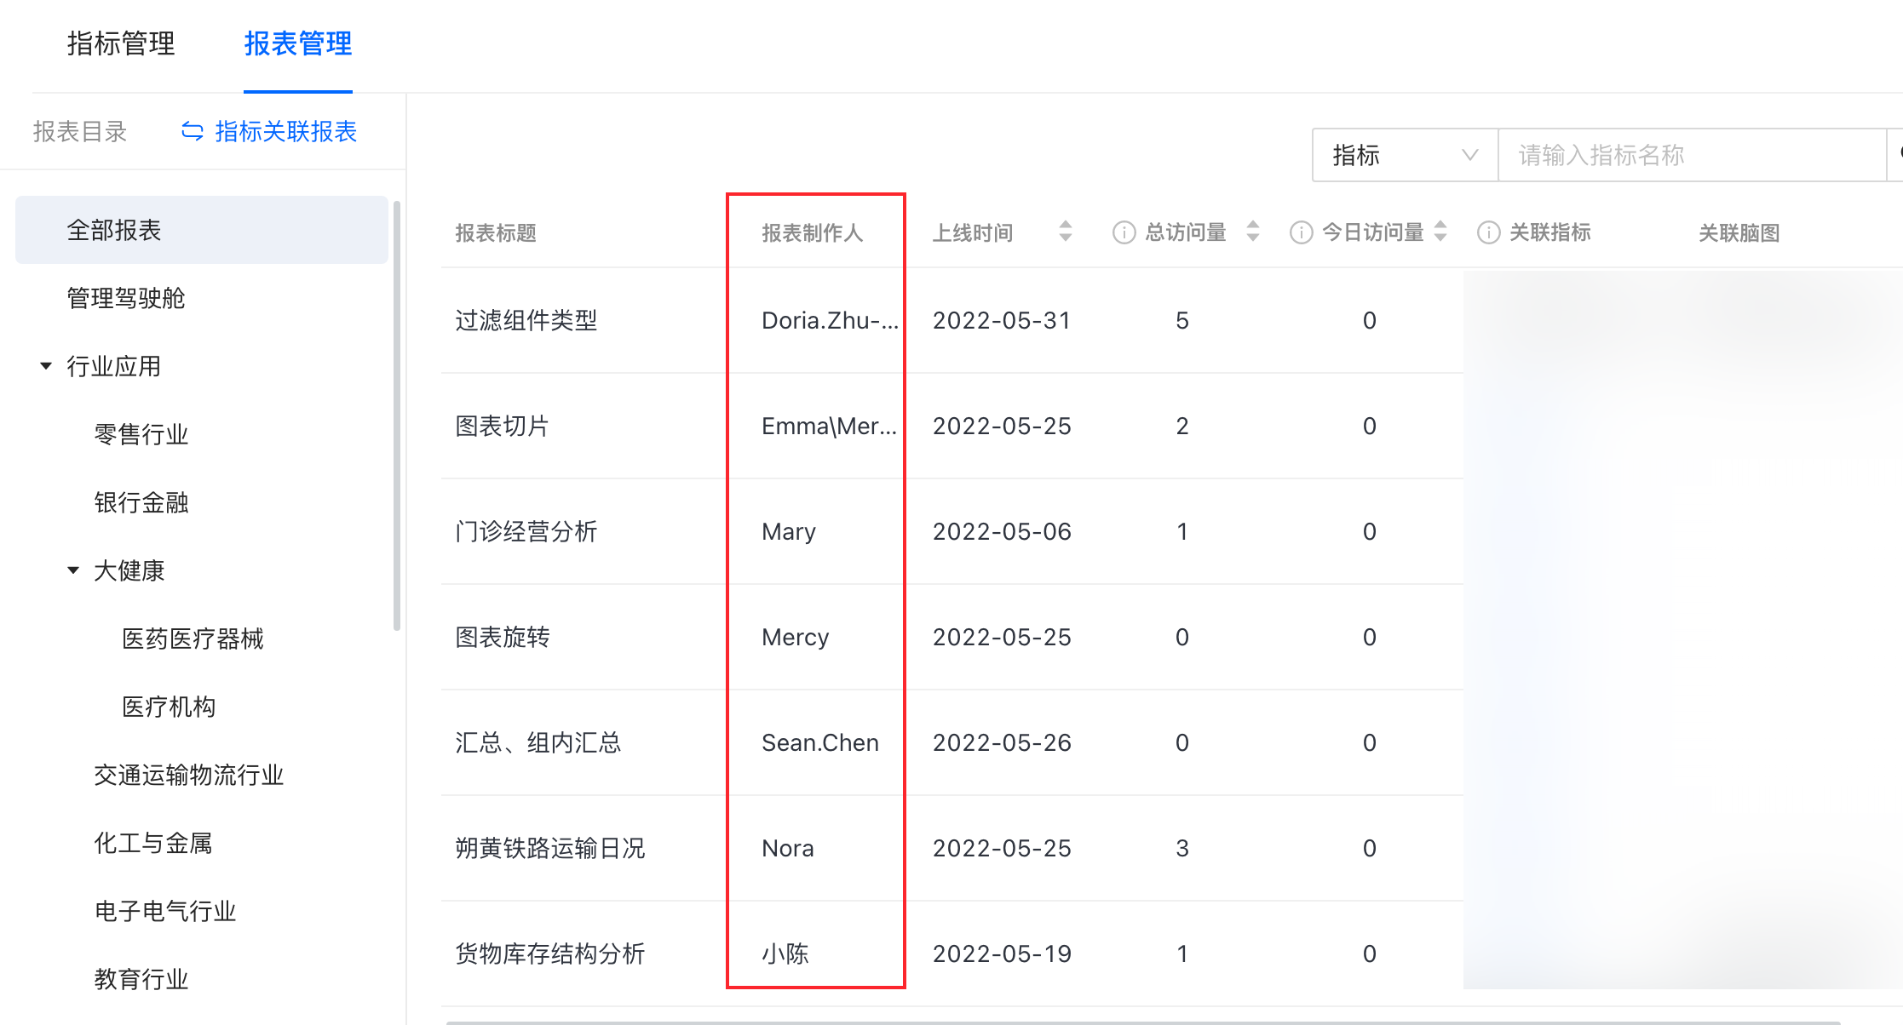The image size is (1903, 1025).
Task: Focus the 请输入指标名称 search field
Action: 1691,155
